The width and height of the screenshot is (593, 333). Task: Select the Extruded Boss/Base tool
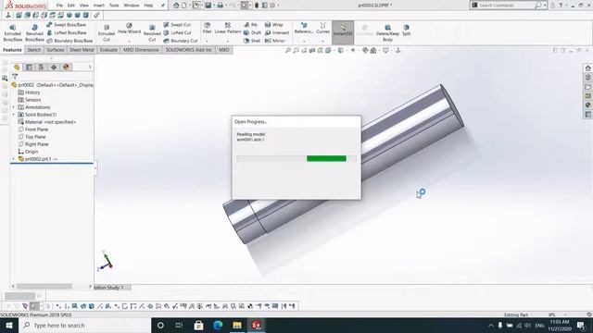pos(12,33)
